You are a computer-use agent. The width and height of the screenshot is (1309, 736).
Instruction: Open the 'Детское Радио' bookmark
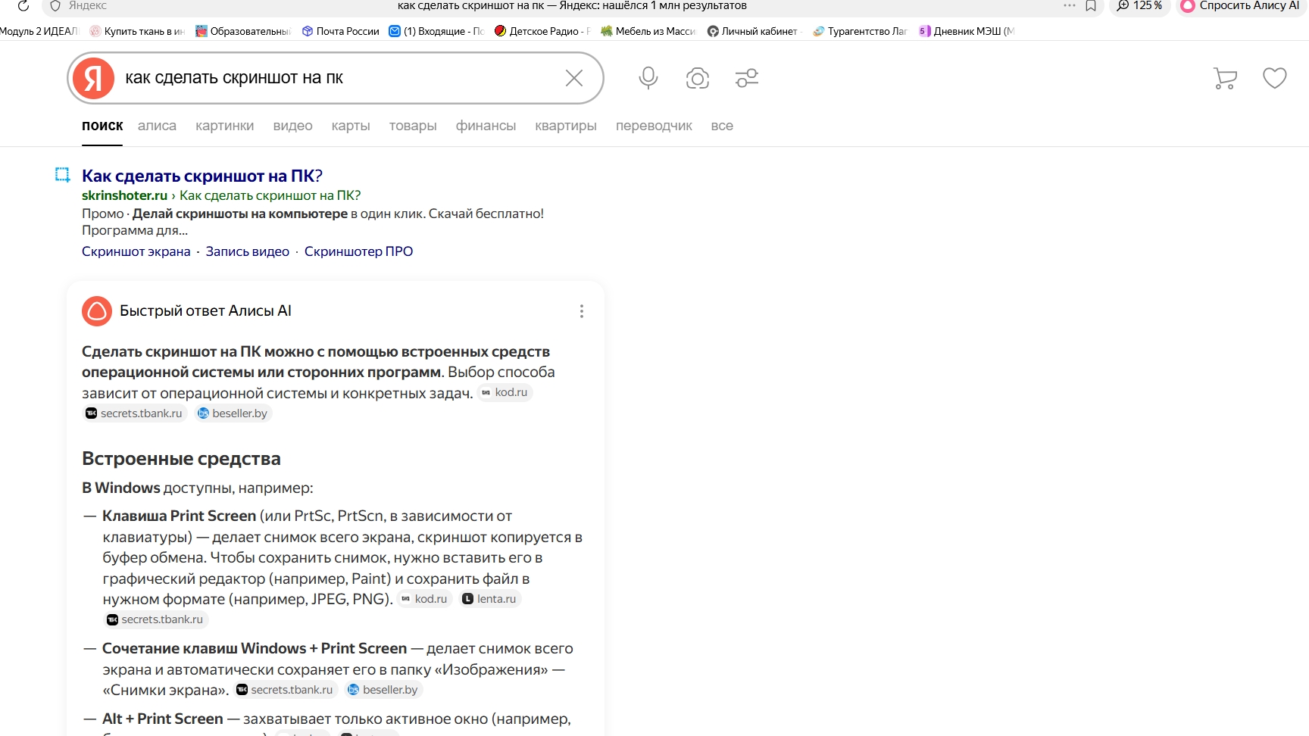pyautogui.click(x=542, y=31)
